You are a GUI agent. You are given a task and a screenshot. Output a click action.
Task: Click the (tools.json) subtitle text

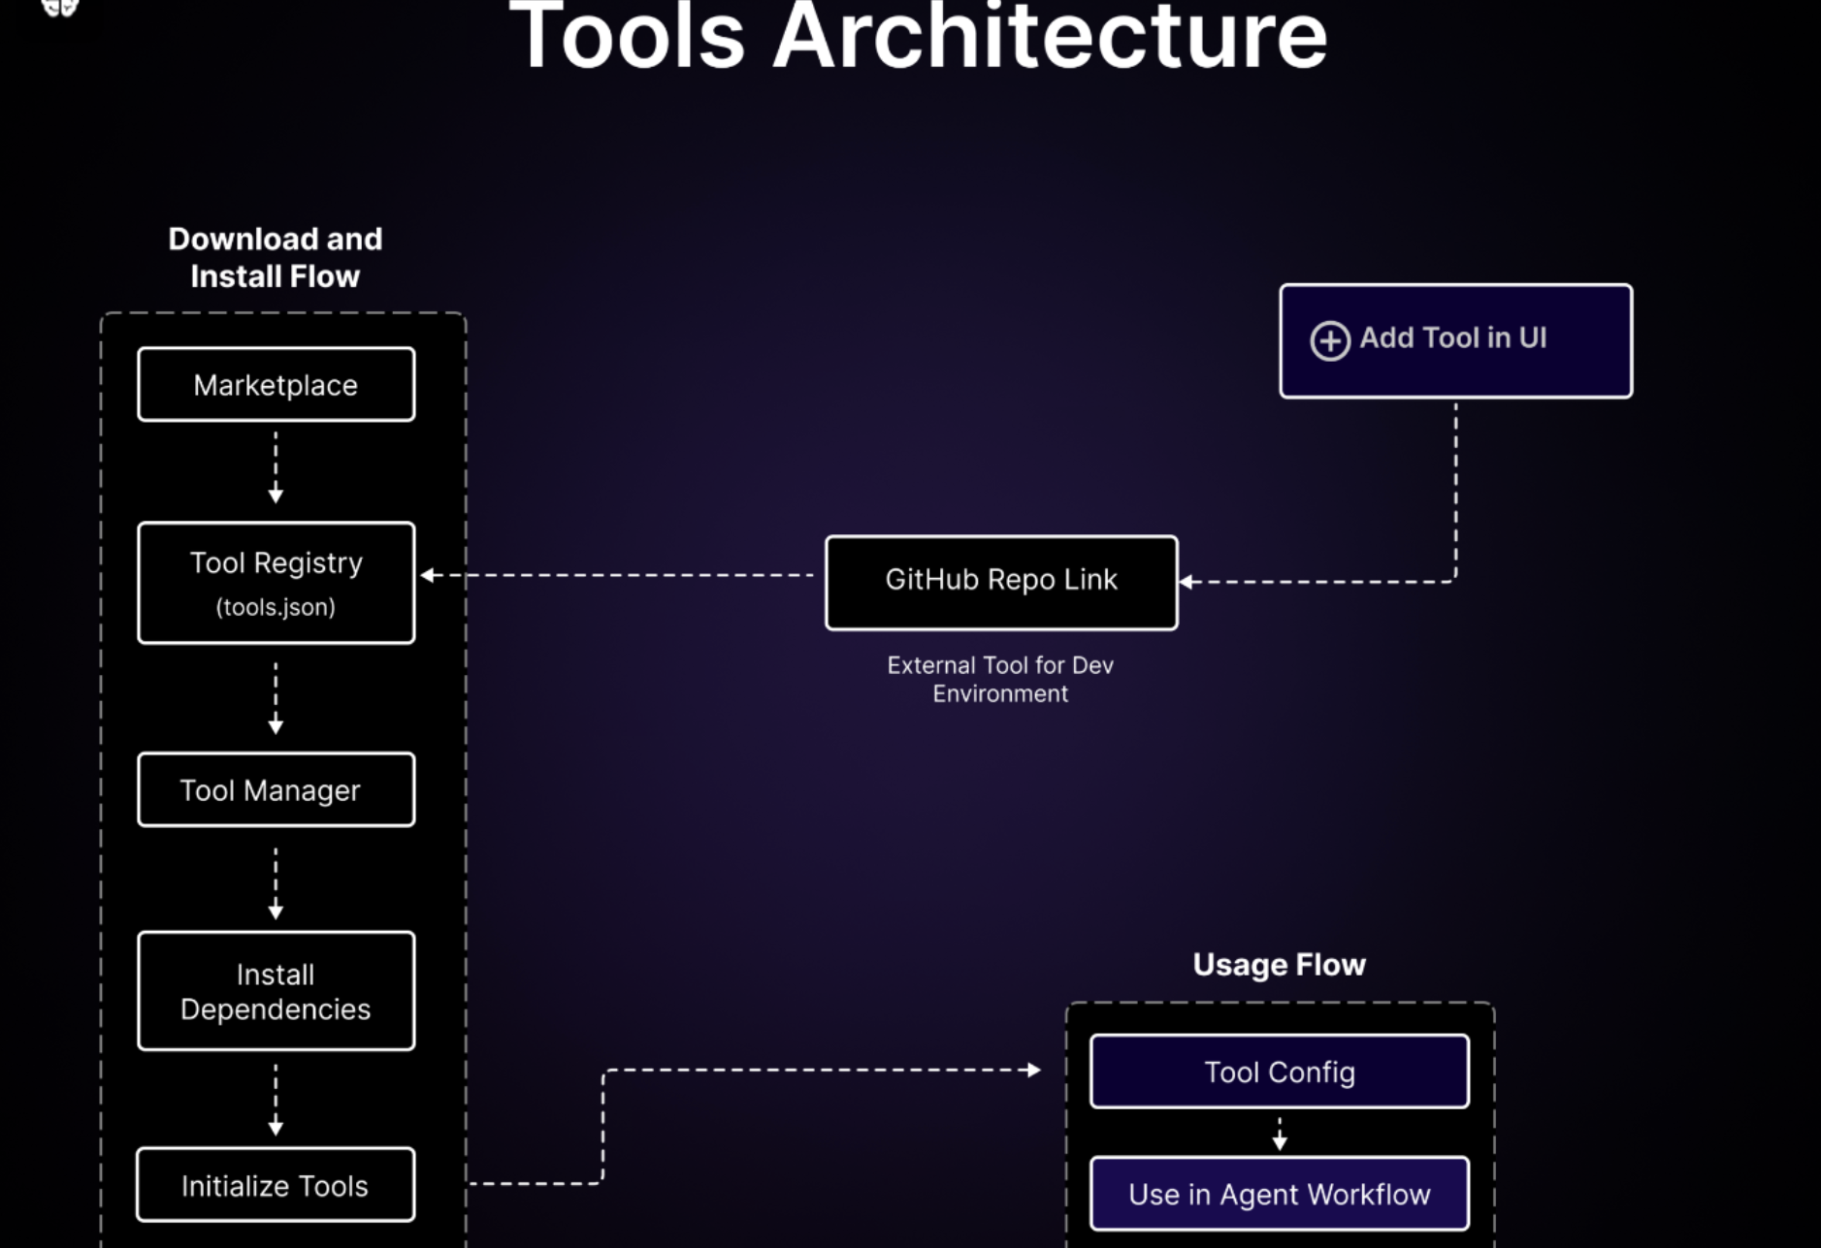pyautogui.click(x=276, y=607)
